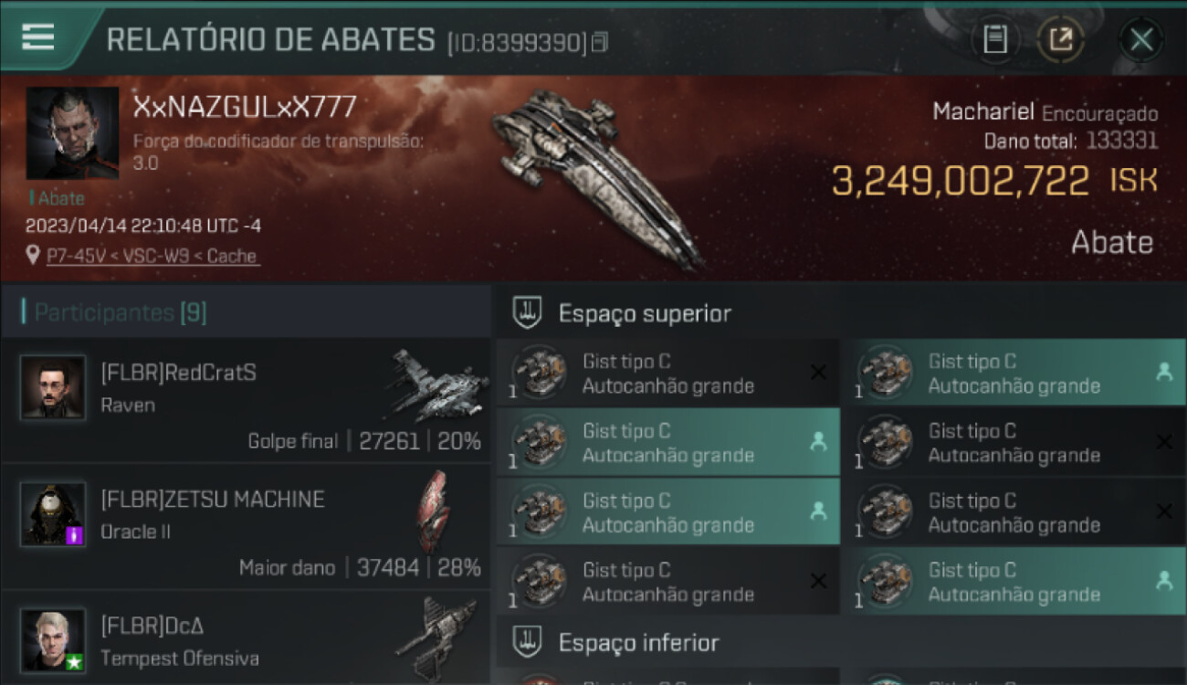Image resolution: width=1187 pixels, height=685 pixels.
Task: Click the location pin icon
Action: click(x=34, y=256)
